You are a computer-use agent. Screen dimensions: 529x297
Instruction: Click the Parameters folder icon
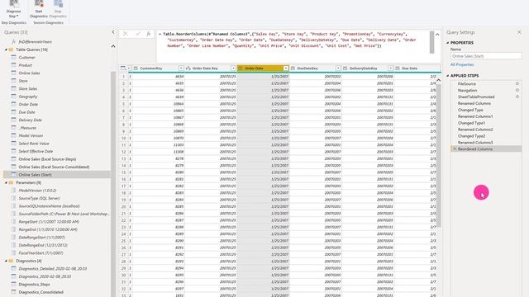tap(11, 182)
